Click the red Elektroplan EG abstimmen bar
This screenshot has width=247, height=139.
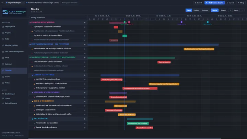click(x=114, y=110)
